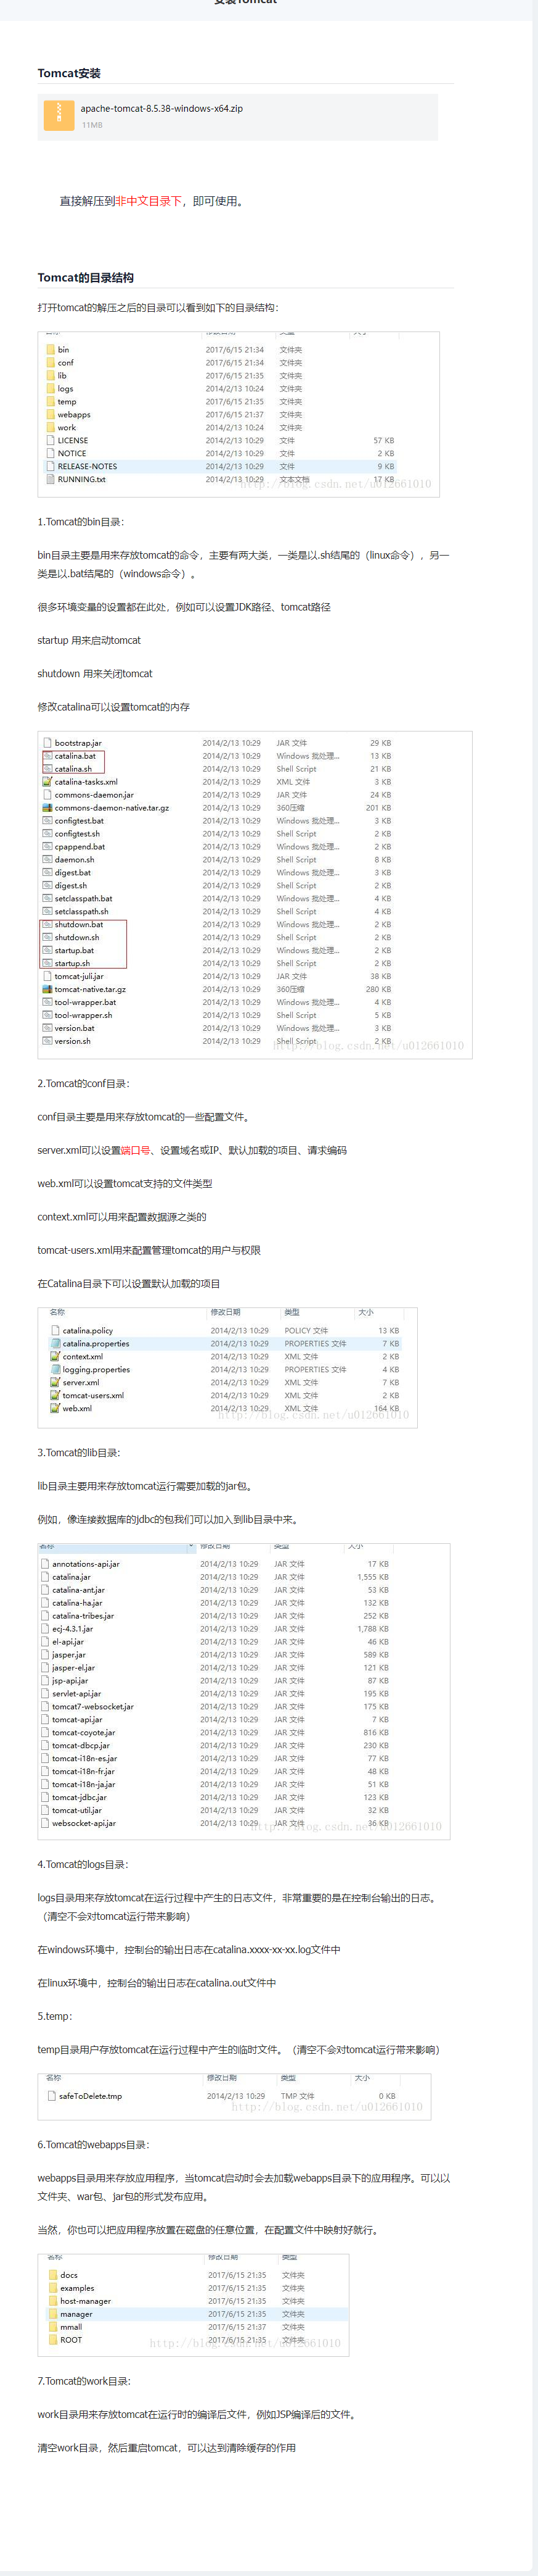
Task: Click the 7.Tomcat的work目录 section label
Action: tap(84, 2381)
